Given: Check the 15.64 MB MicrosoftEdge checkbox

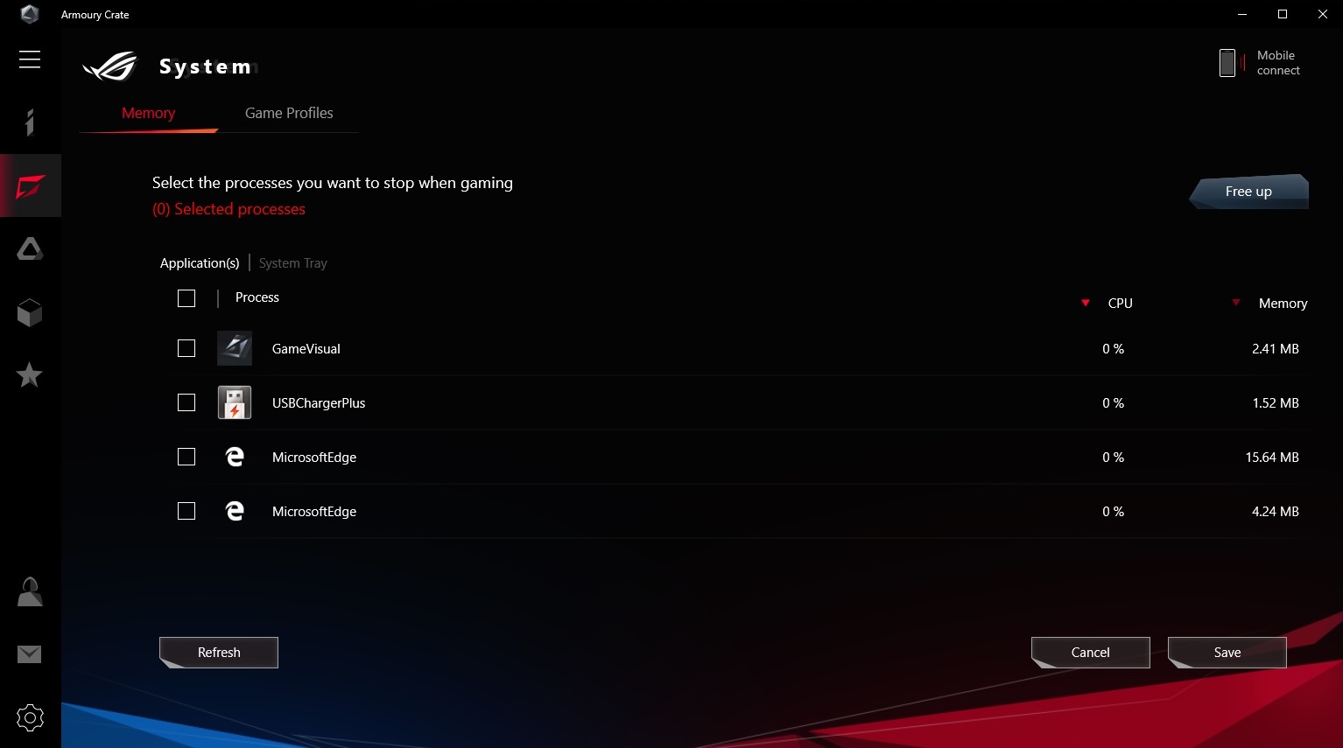Looking at the screenshot, I should click(186, 457).
